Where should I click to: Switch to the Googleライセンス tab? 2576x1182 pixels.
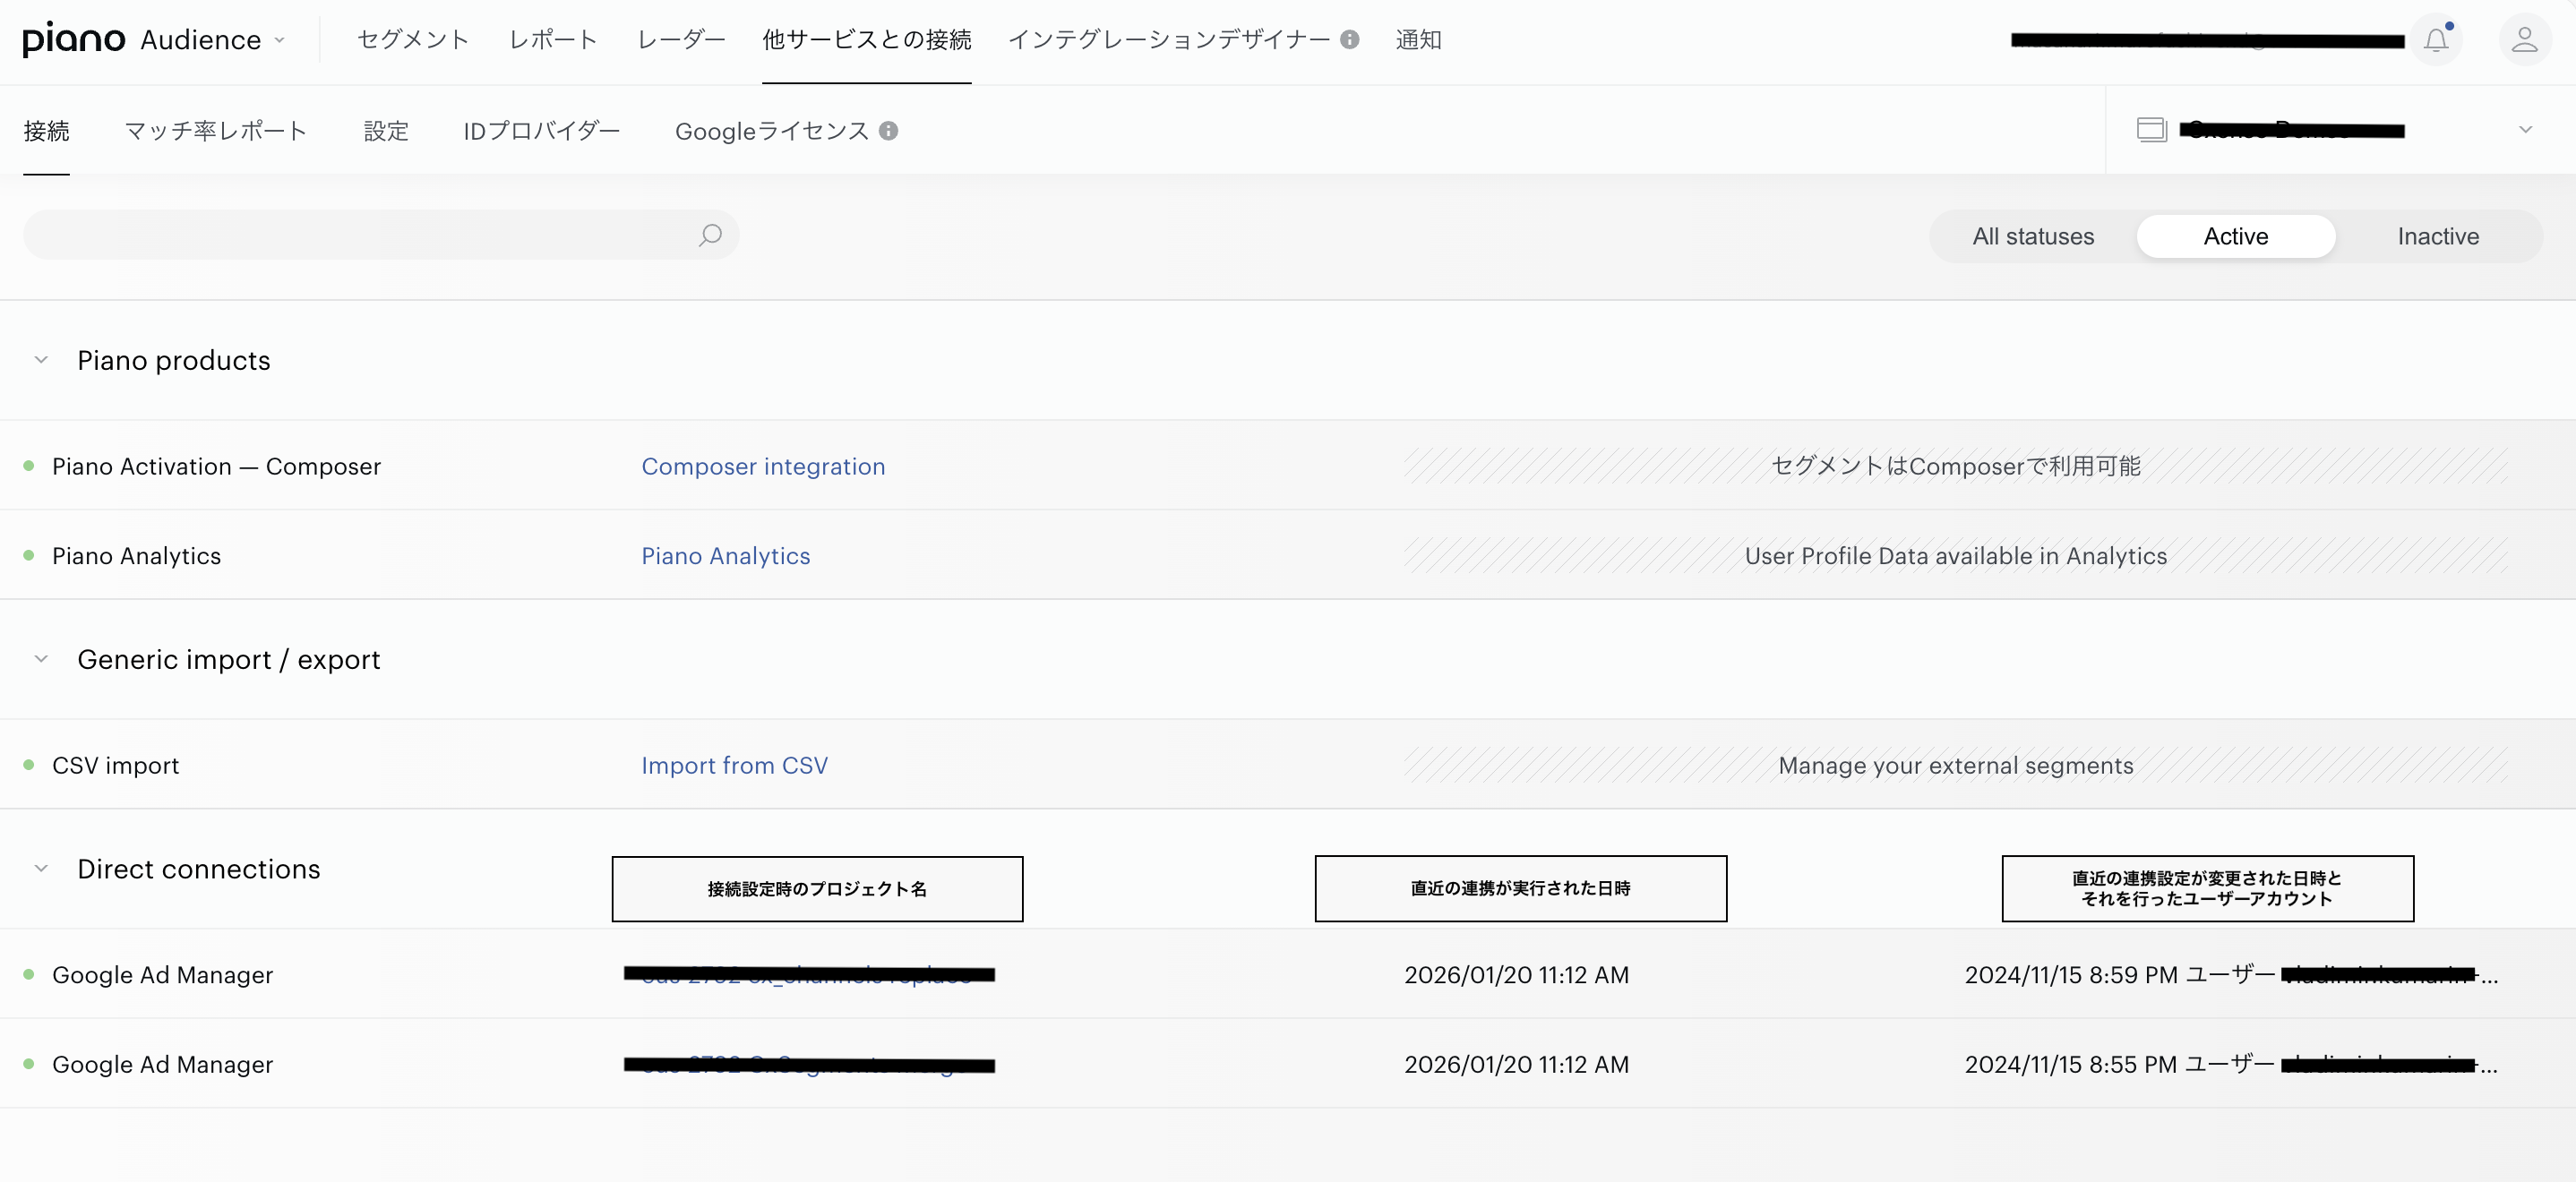tap(772, 131)
